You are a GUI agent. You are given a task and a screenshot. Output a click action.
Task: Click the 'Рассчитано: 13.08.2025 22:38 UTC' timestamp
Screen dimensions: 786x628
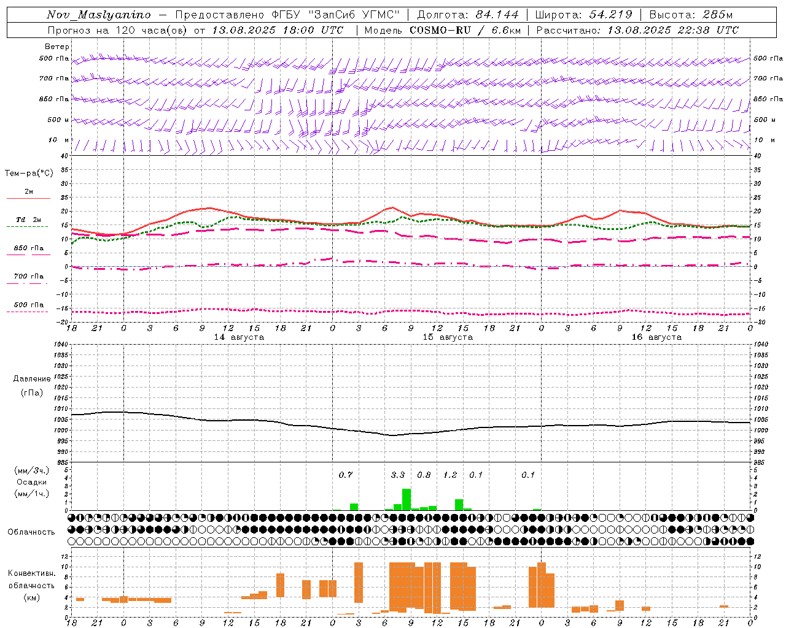pyautogui.click(x=637, y=30)
